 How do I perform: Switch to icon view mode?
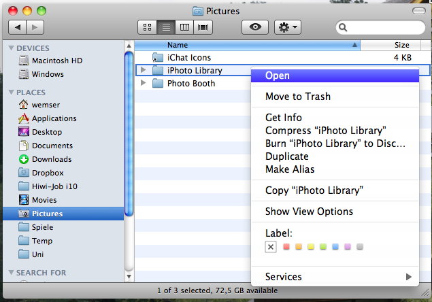[x=147, y=27]
